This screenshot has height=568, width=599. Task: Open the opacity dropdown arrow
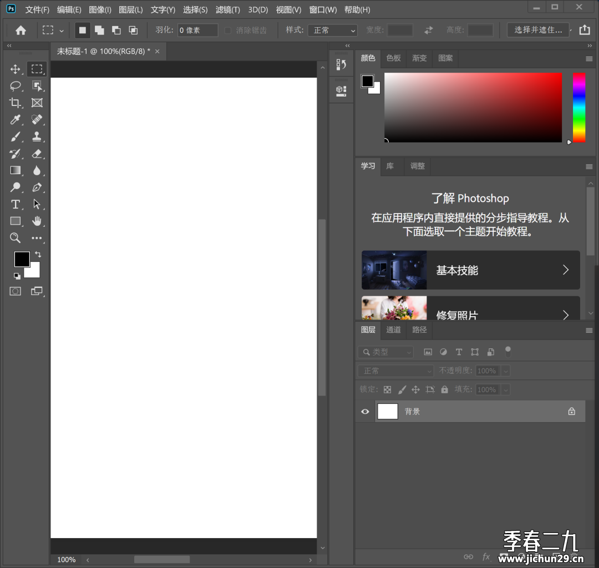(x=506, y=371)
